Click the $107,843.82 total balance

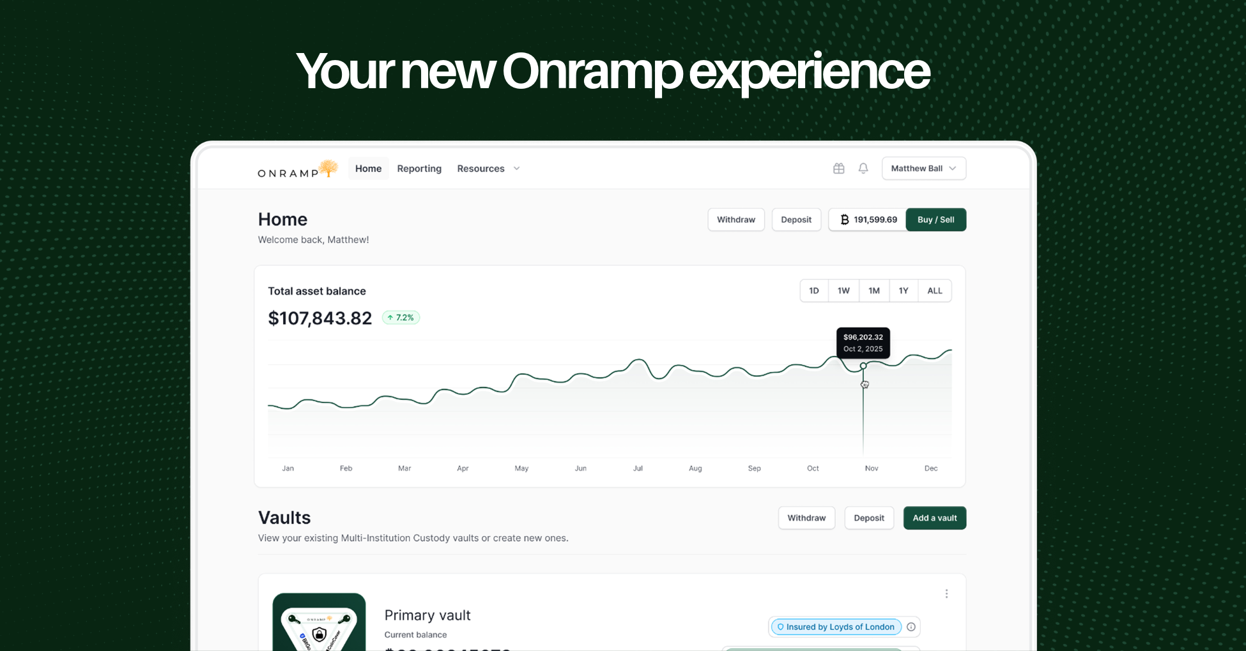[x=320, y=318]
